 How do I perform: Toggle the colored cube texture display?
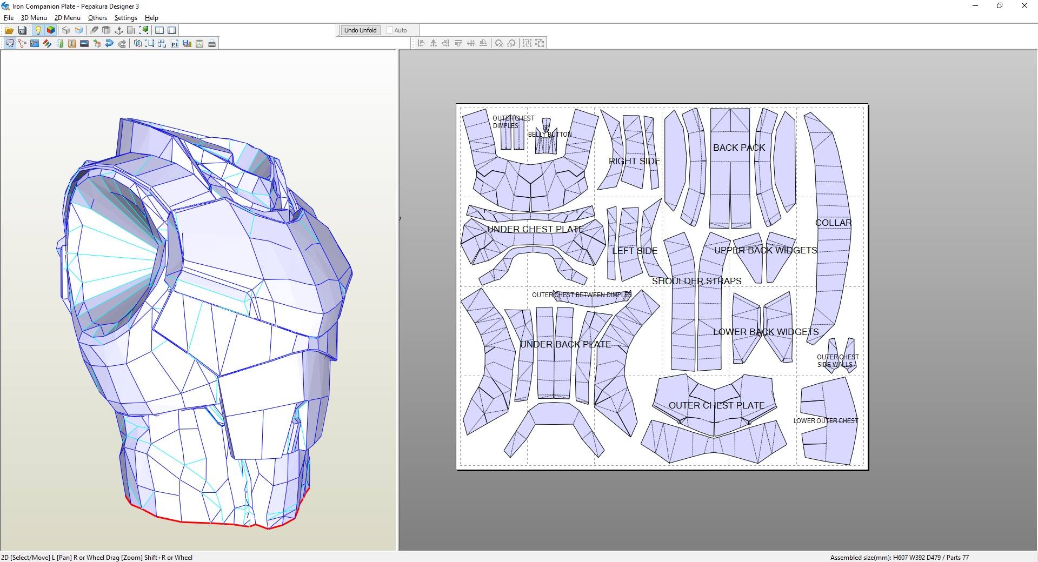point(51,30)
